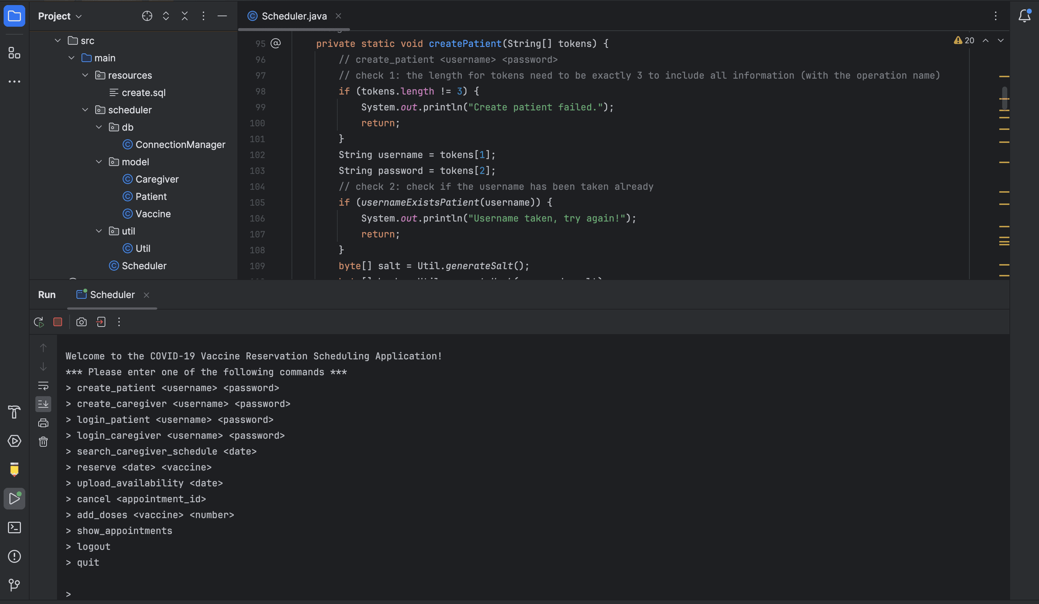
Task: Collapse the util package
Action: coord(99,231)
